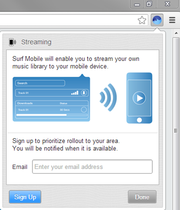The image size is (180, 210).
Task: Restore down the browser window
Action: click(x=149, y=4)
